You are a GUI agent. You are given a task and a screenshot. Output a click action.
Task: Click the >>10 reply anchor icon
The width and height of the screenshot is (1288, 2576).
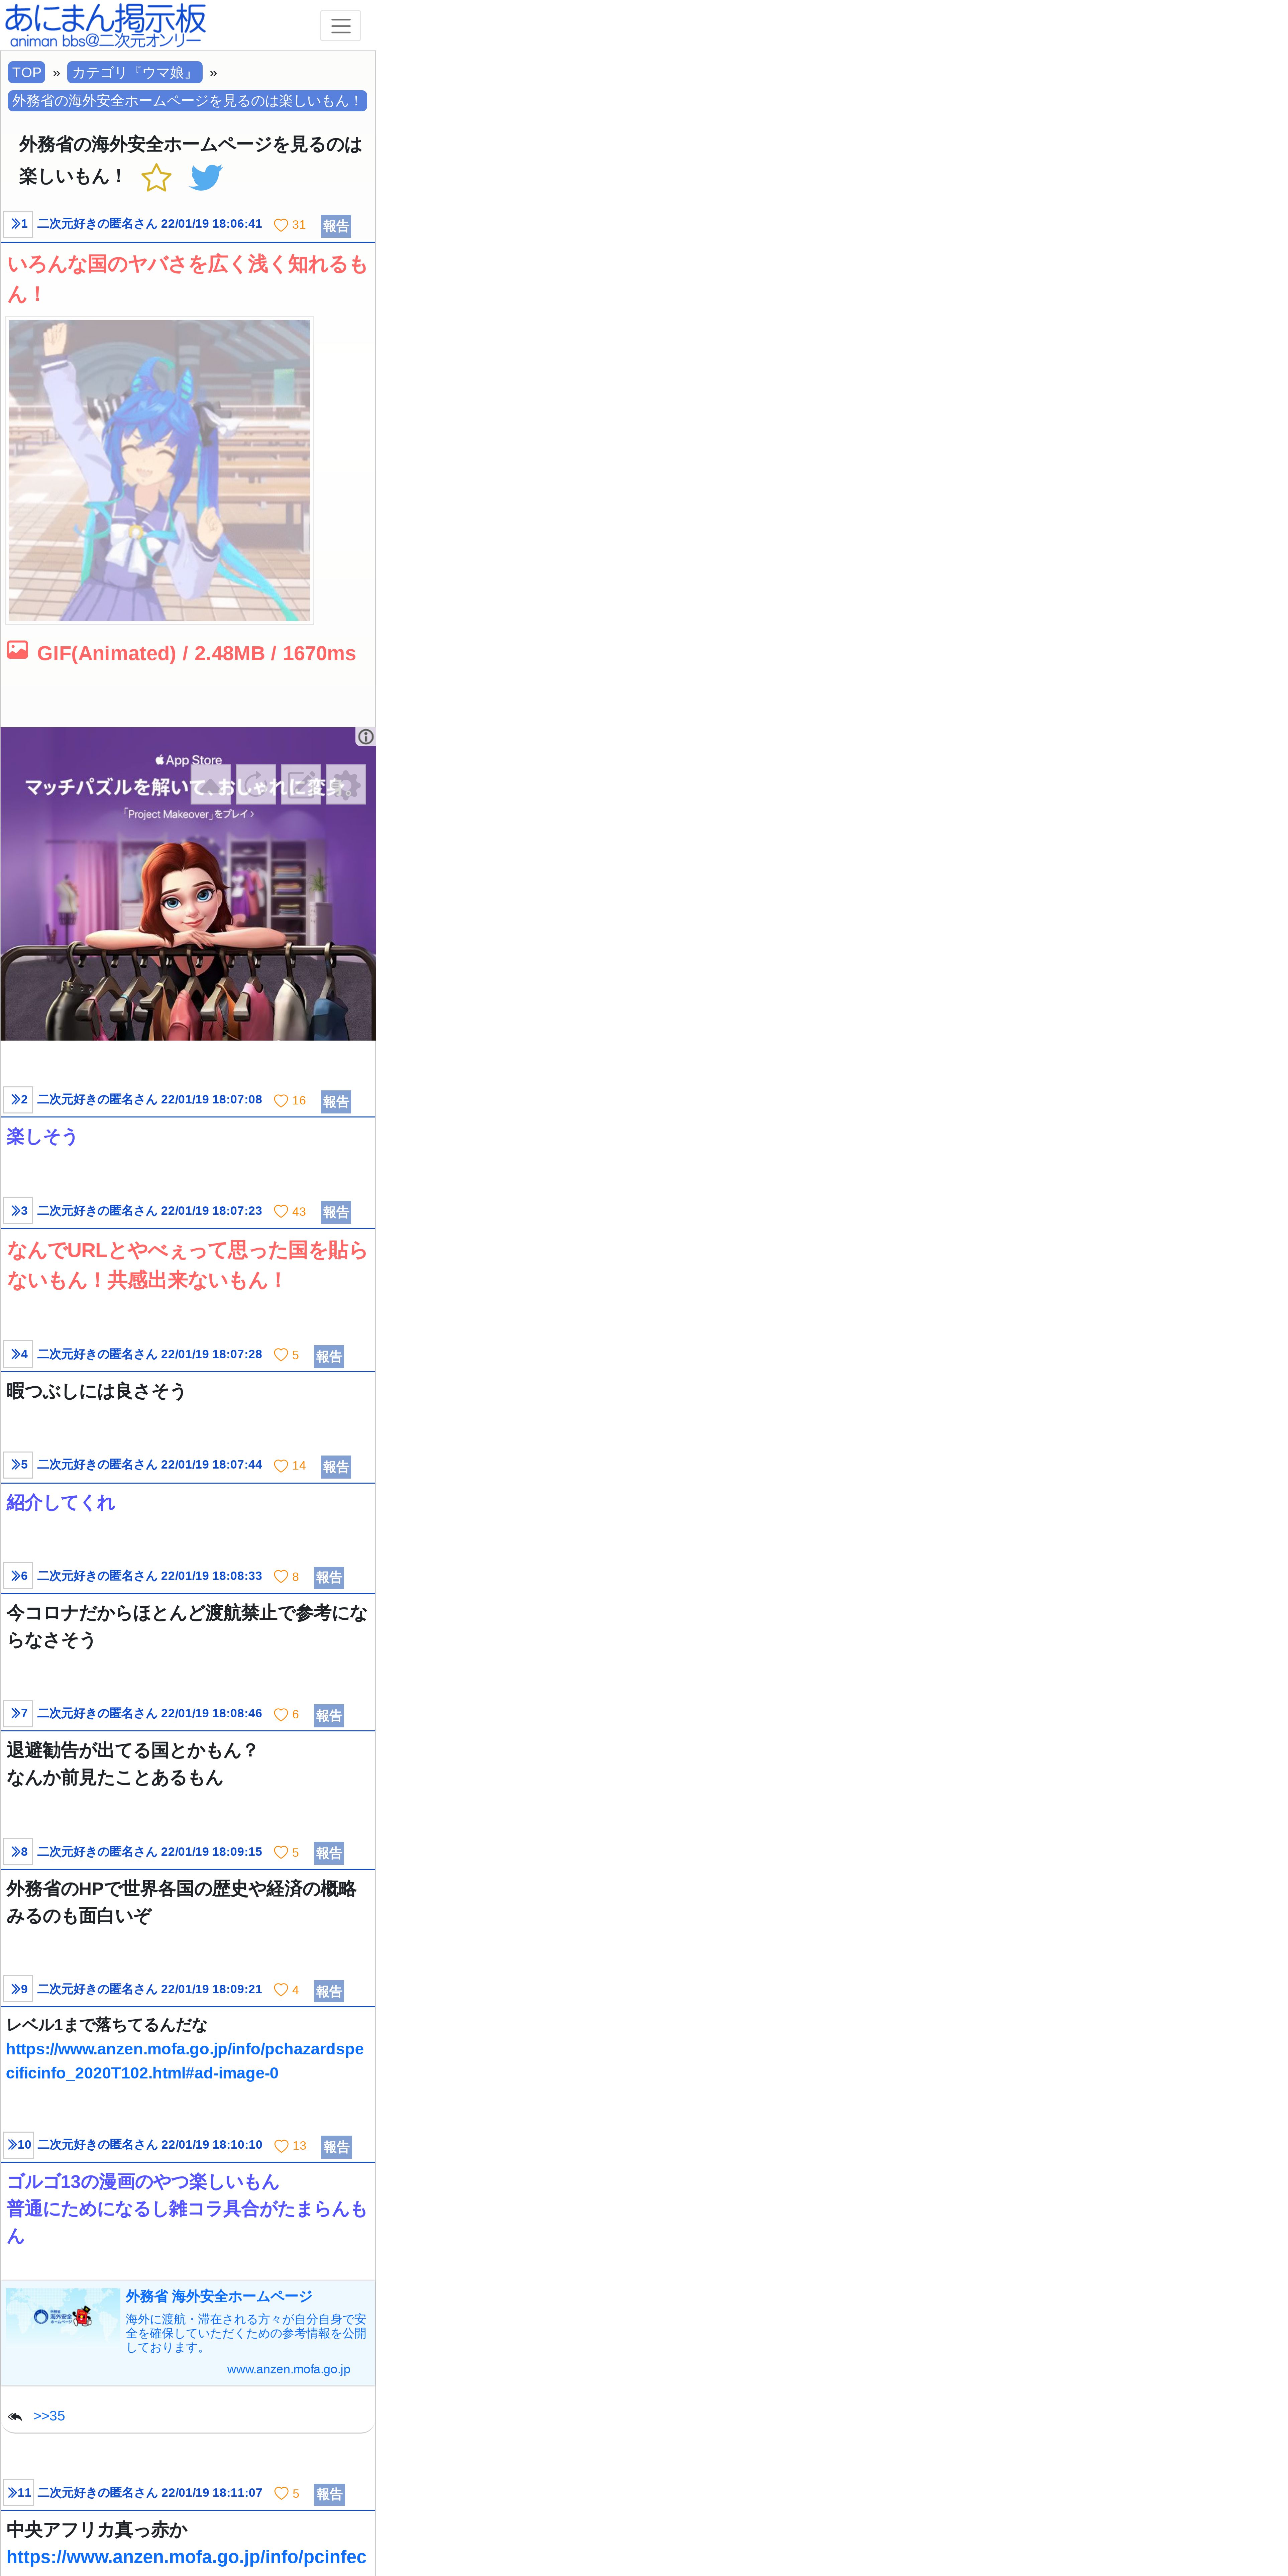tap(18, 2145)
